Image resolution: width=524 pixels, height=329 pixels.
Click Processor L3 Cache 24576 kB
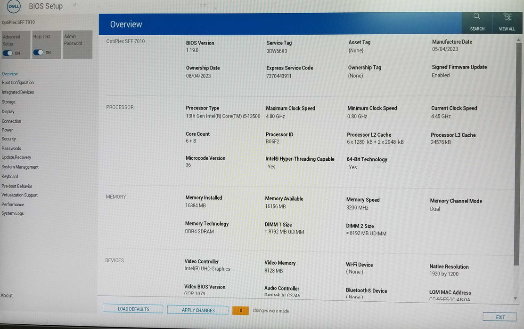coord(441,142)
